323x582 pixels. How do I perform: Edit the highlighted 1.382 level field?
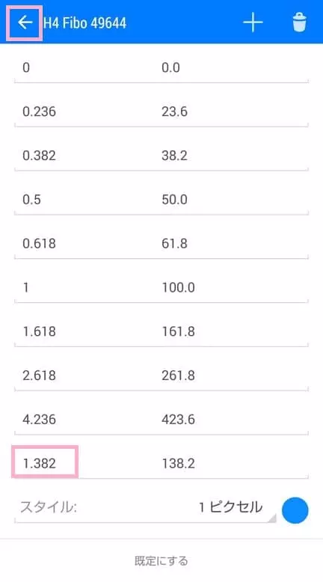click(x=84, y=463)
